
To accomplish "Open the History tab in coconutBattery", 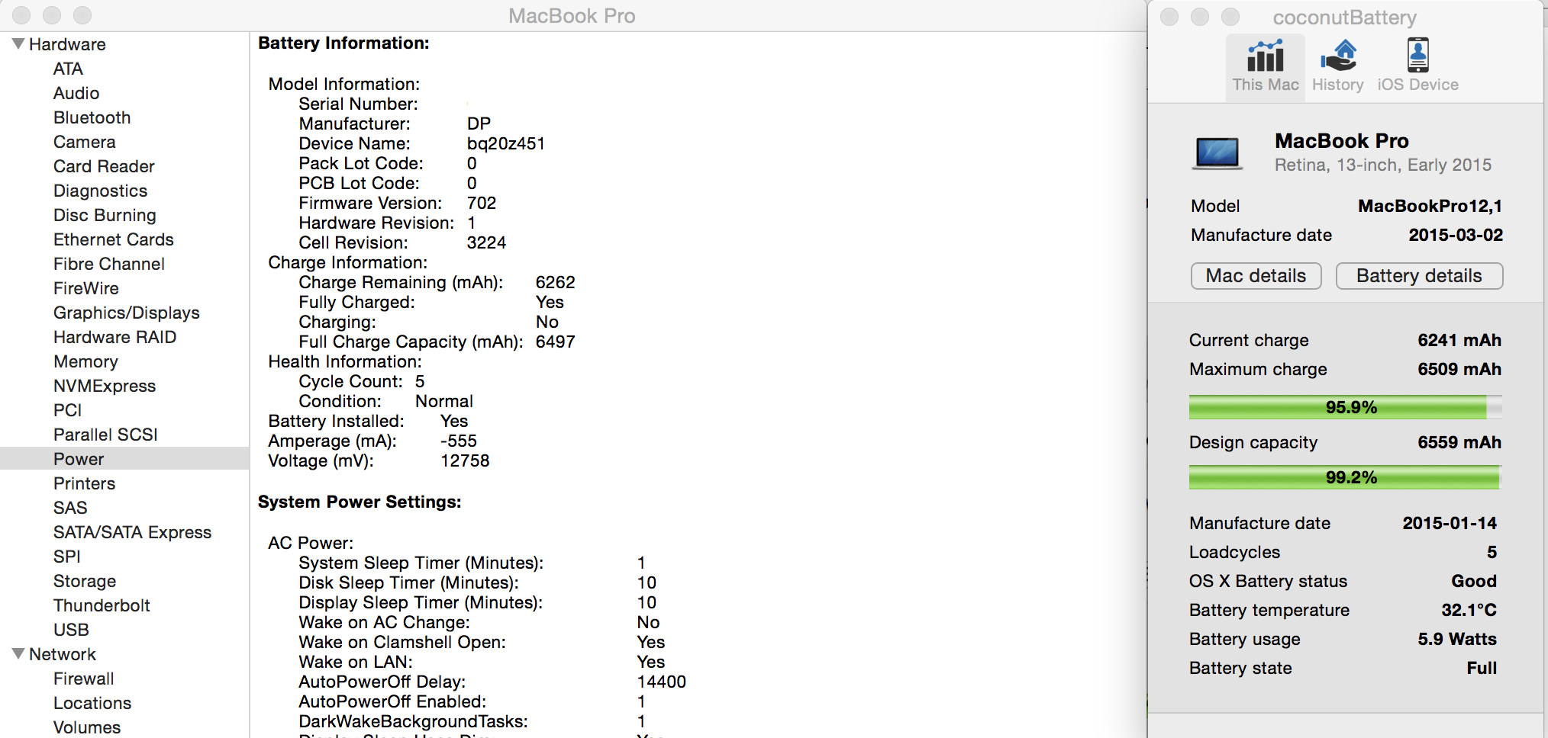I will (x=1337, y=66).
